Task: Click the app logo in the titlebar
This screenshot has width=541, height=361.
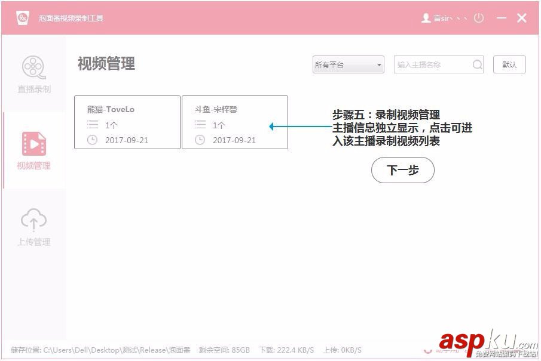Action: coord(22,17)
